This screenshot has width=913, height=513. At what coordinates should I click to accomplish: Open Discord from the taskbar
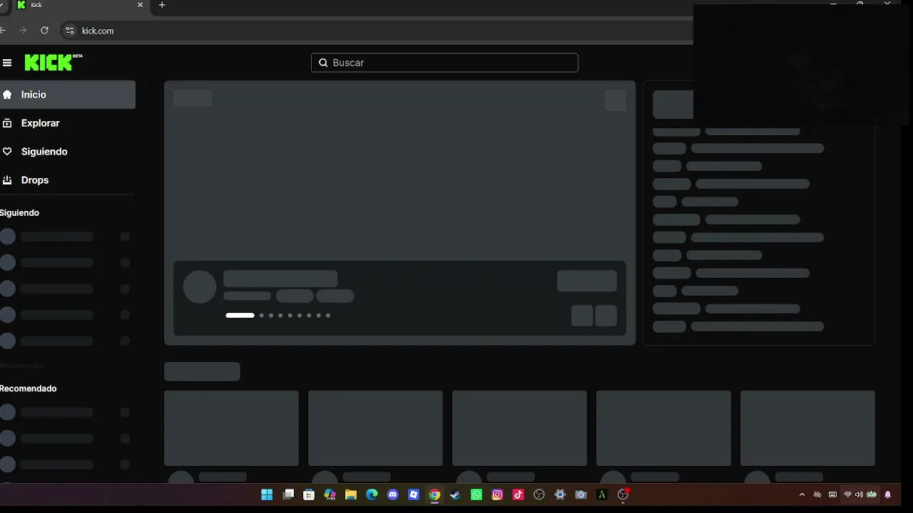click(x=392, y=494)
